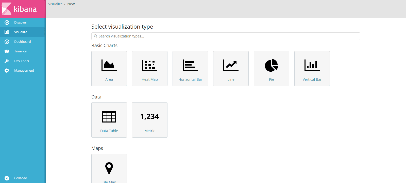Go to Dashboard in the sidebar
Image resolution: width=406 pixels, height=183 pixels.
click(x=22, y=42)
